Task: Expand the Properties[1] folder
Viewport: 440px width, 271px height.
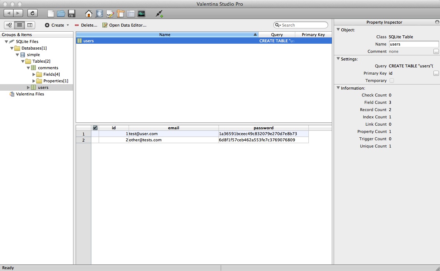Action: (x=34, y=81)
